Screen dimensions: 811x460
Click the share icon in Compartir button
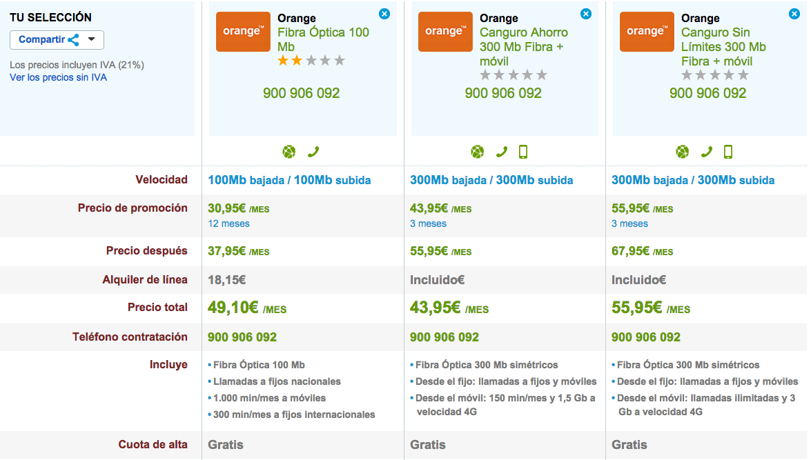click(74, 40)
